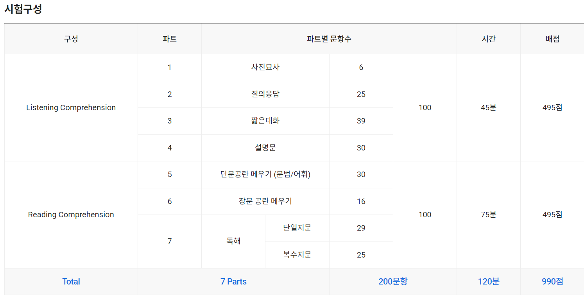Click question count 25 for 질의응답

(x=361, y=94)
